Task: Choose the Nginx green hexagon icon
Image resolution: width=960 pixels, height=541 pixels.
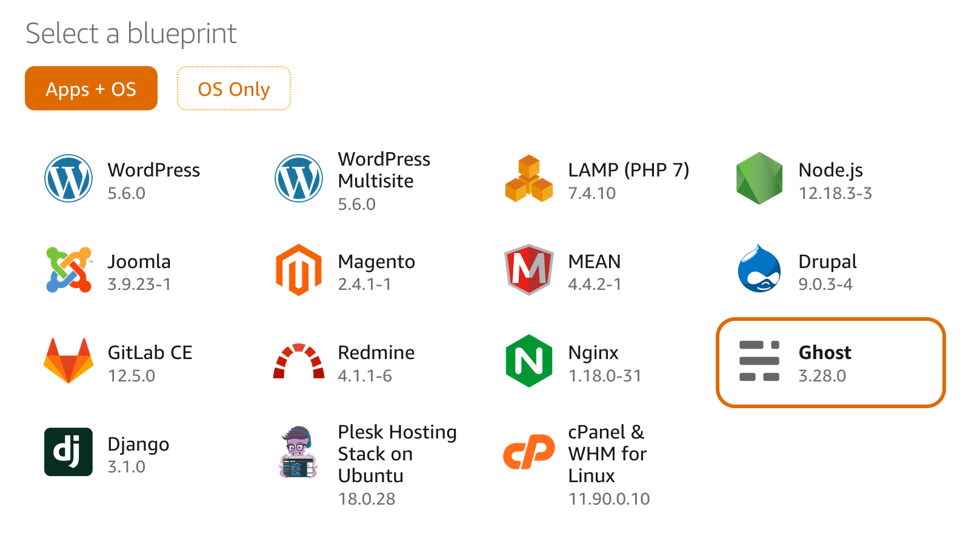Action: coord(529,361)
